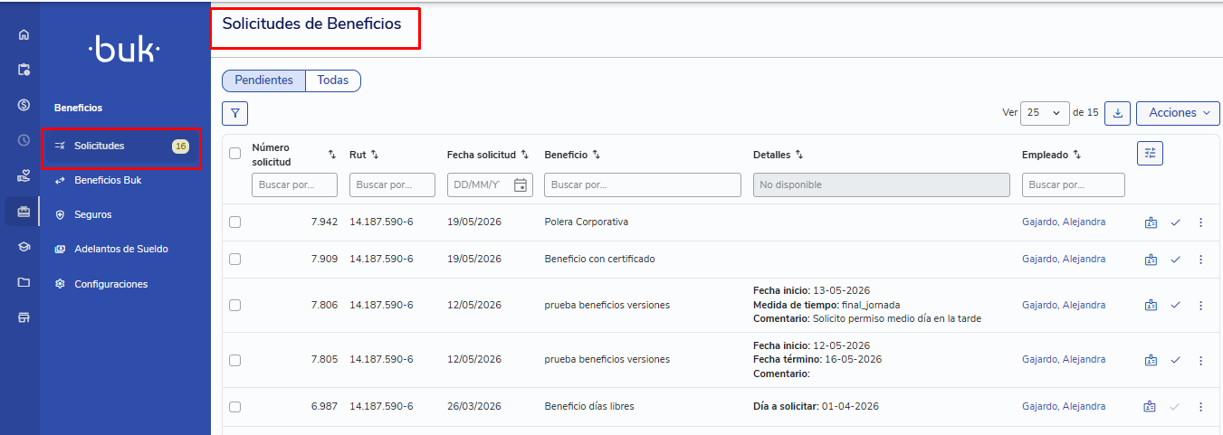The image size is (1223, 435).
Task: Expand the Acciones dropdown
Action: tap(1178, 113)
